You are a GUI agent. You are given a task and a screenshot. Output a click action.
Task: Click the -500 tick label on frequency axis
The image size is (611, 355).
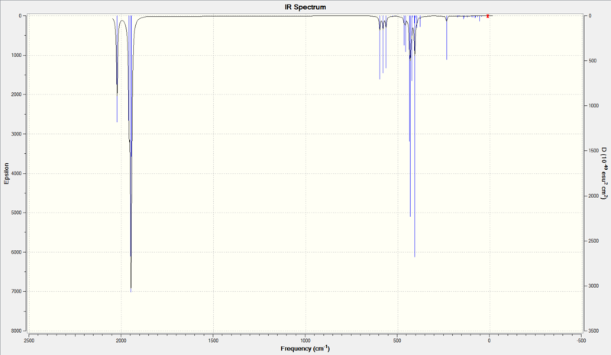click(581, 341)
